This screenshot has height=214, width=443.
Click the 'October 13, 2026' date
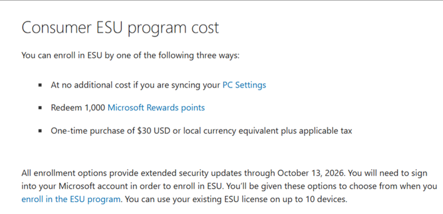pyautogui.click(x=311, y=172)
